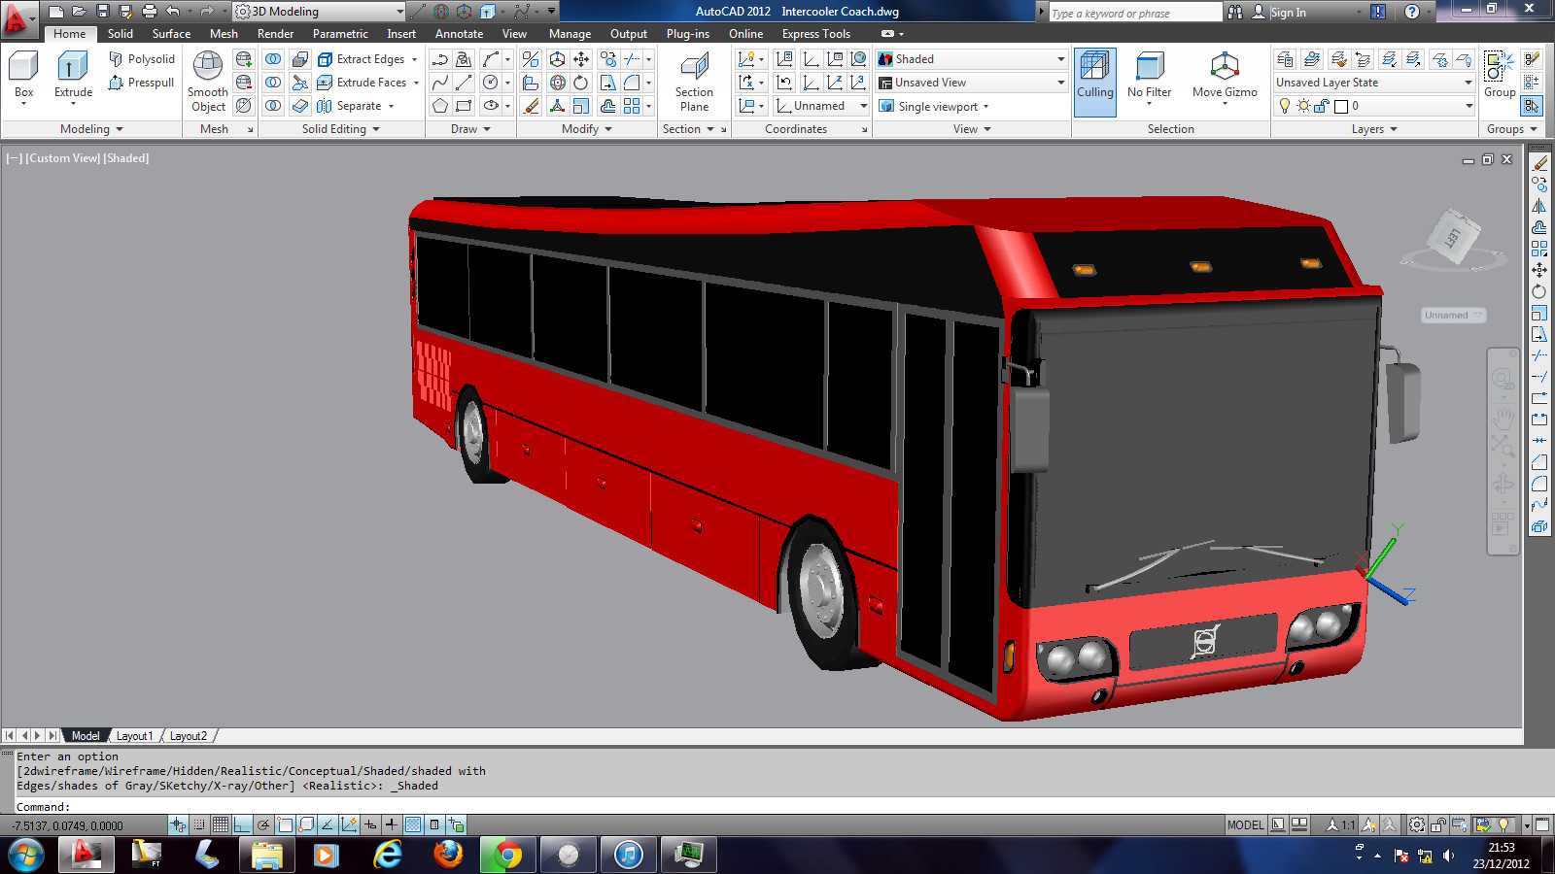Screen dimensions: 1555x874
Task: Toggle Ortho Mode in status bar
Action: coord(242,825)
